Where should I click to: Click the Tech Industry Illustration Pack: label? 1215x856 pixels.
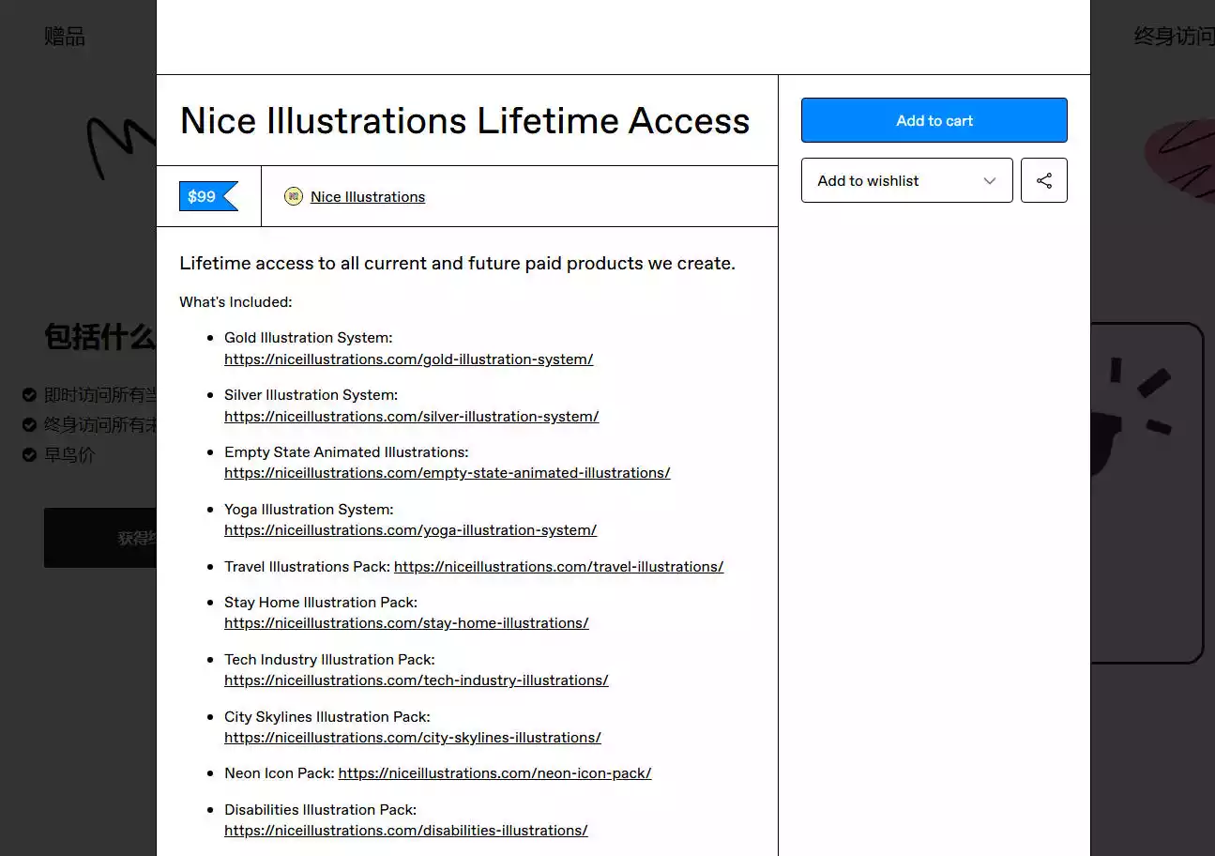click(x=330, y=659)
